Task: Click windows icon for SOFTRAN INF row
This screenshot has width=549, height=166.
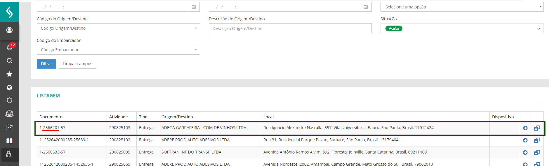Action: pos(537,152)
